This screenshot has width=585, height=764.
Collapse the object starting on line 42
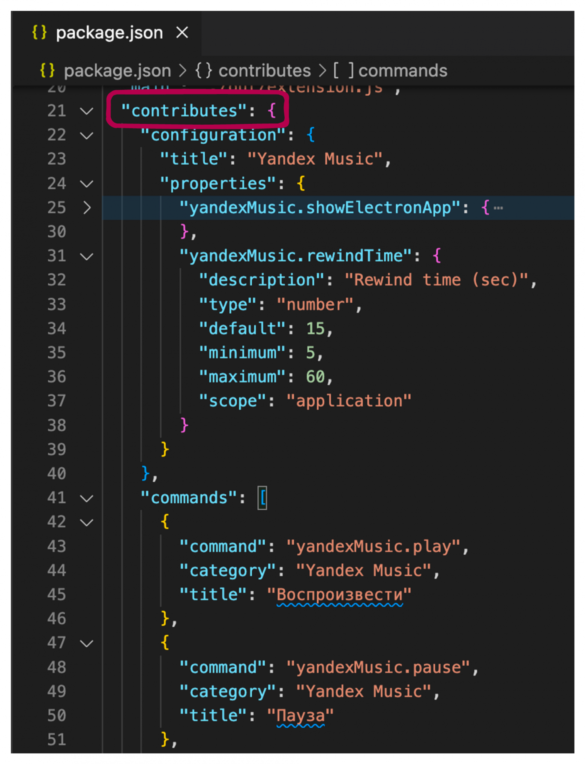(x=87, y=522)
